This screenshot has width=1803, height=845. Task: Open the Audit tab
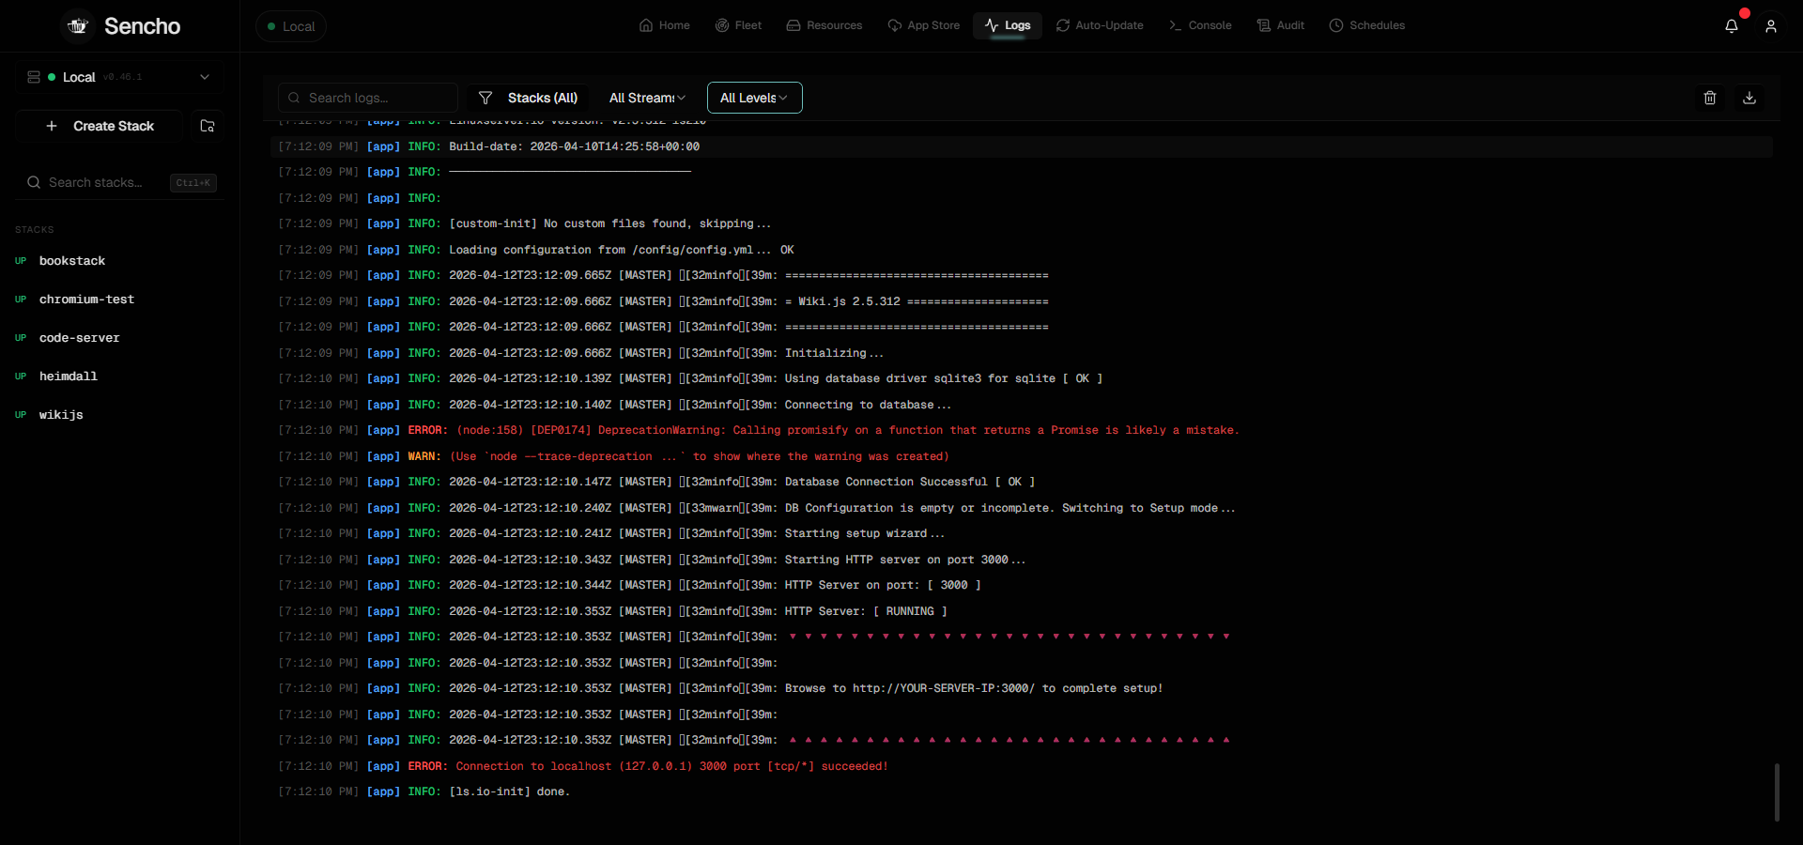(1281, 25)
